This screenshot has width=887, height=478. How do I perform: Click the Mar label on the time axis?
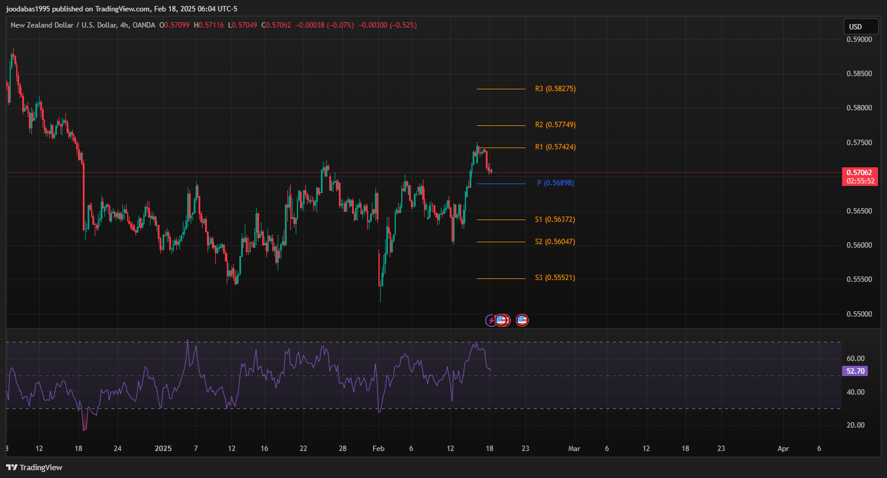[x=574, y=449]
